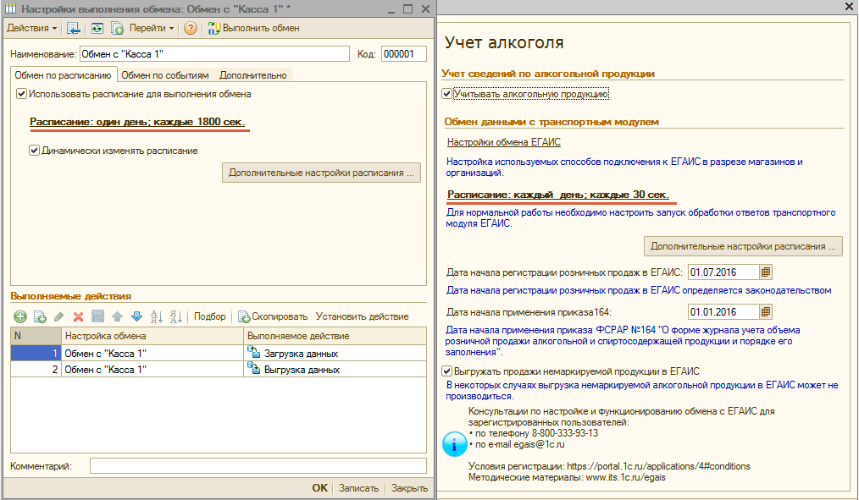Uncheck 'Учитывать алкогольную продукцию'

click(447, 94)
